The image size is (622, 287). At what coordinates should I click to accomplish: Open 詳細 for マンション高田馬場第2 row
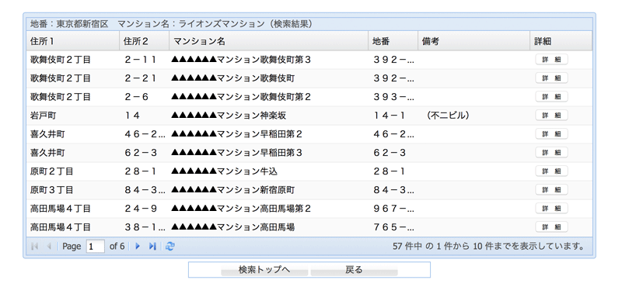pos(551,208)
